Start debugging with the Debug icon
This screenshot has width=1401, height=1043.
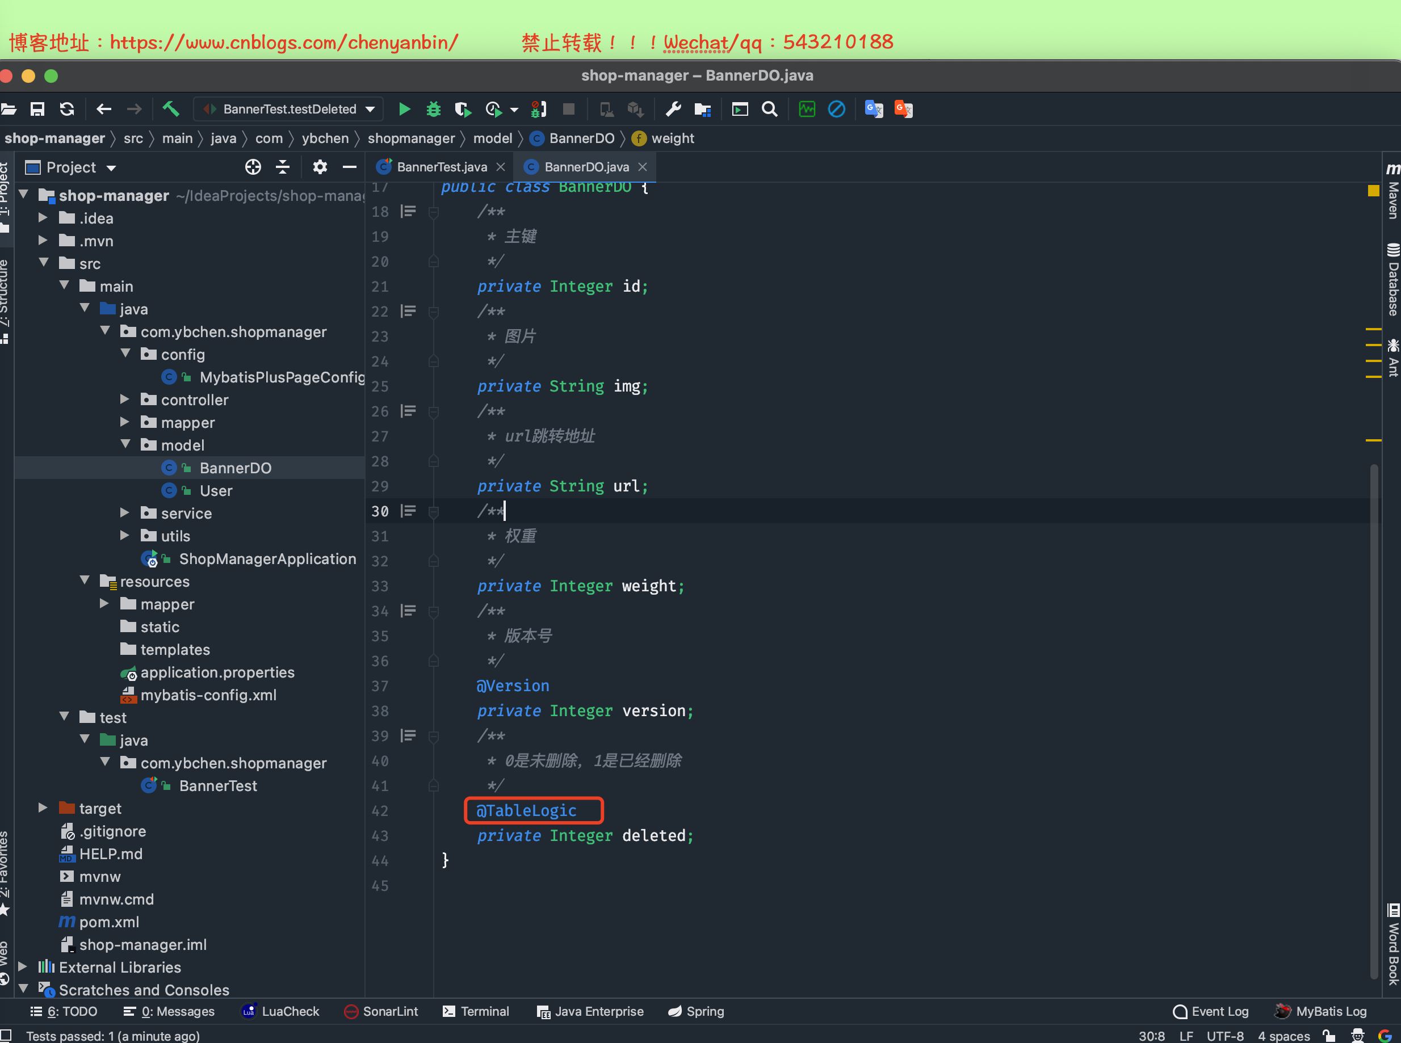(x=433, y=108)
